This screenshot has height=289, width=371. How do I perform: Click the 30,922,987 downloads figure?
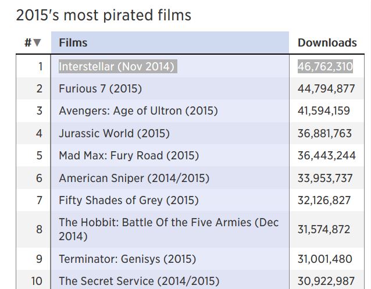click(x=326, y=281)
